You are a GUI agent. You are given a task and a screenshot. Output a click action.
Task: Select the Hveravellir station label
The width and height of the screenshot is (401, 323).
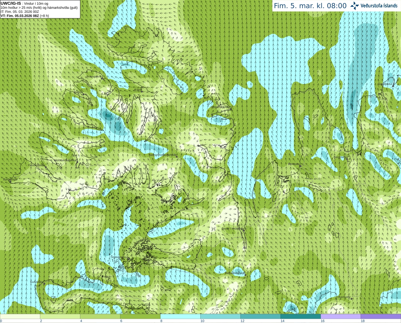pyautogui.click(x=344, y=297)
